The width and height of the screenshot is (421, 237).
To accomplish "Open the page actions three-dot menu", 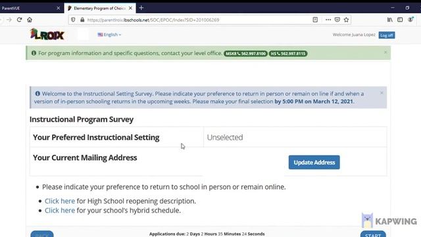I will pos(328,20).
